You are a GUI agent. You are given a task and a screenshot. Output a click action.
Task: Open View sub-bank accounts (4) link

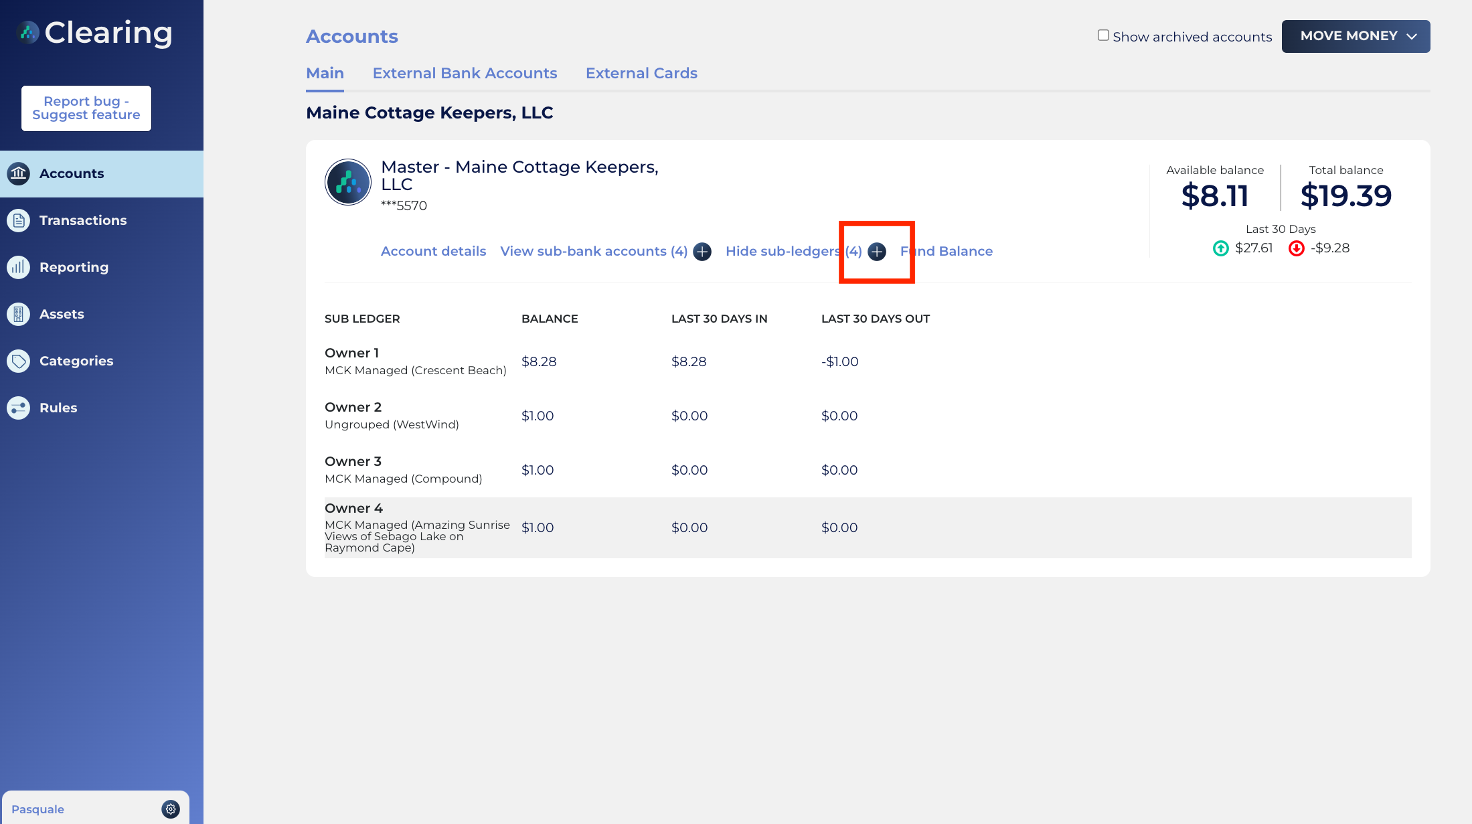[594, 252]
